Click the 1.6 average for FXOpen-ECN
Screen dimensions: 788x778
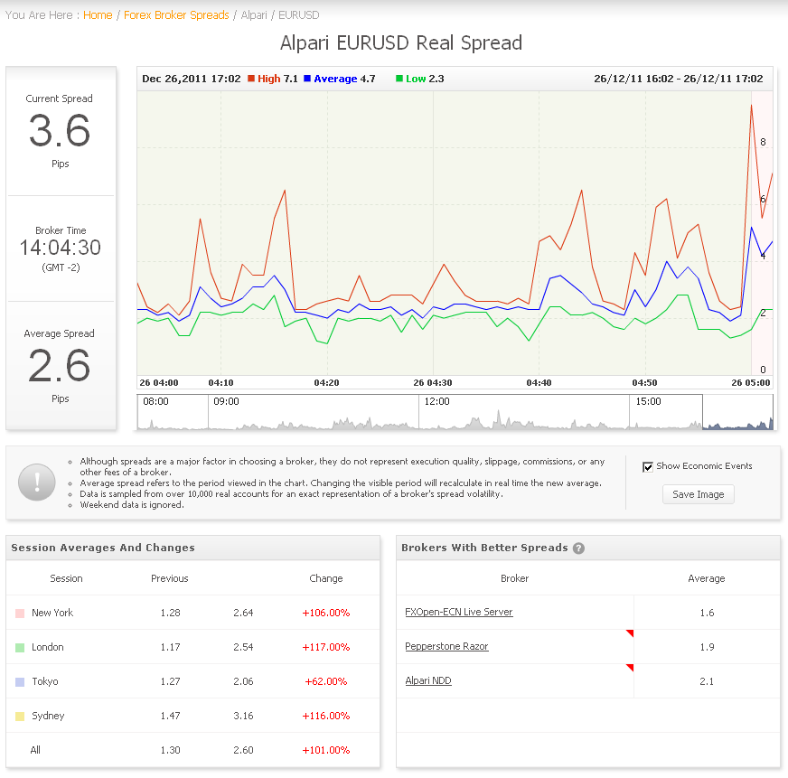[x=707, y=613]
